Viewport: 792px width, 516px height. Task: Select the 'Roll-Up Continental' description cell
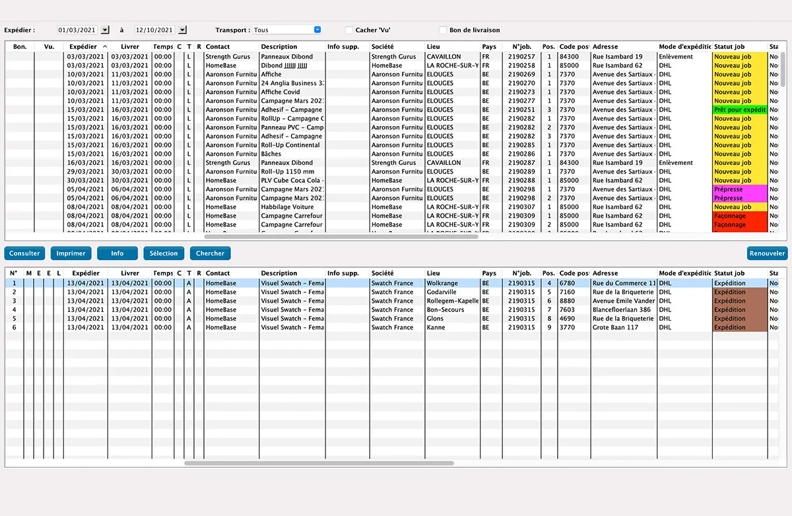(292, 145)
